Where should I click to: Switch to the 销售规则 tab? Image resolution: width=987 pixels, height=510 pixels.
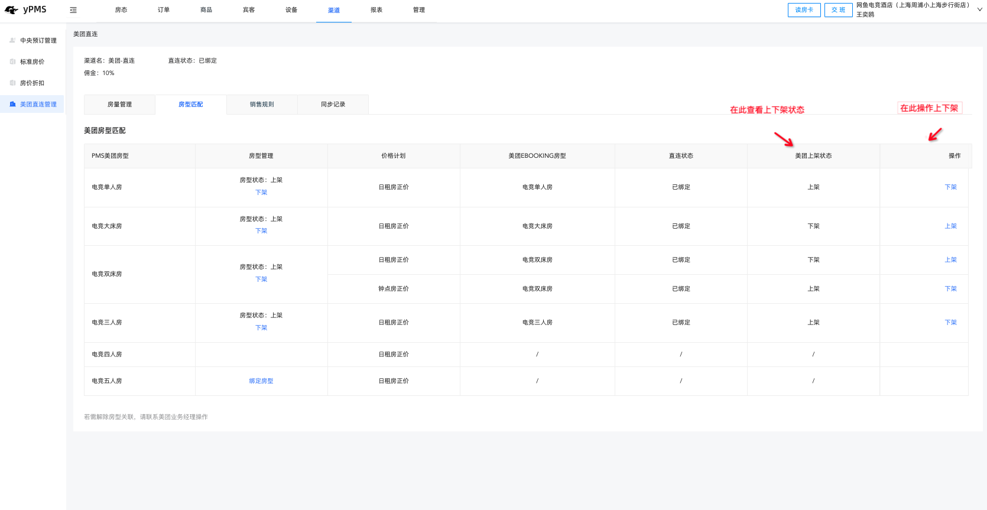(x=262, y=105)
